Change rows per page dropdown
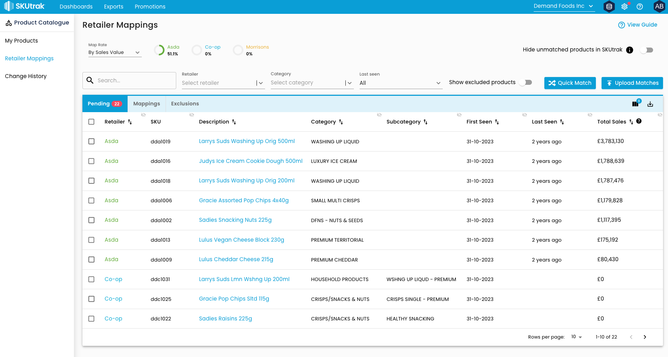 tap(576, 337)
